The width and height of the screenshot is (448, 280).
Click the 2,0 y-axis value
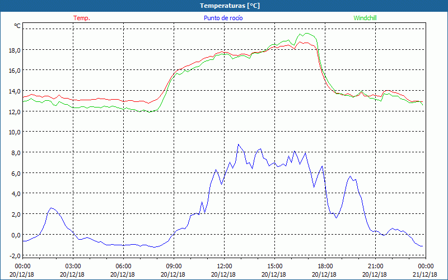(16, 214)
